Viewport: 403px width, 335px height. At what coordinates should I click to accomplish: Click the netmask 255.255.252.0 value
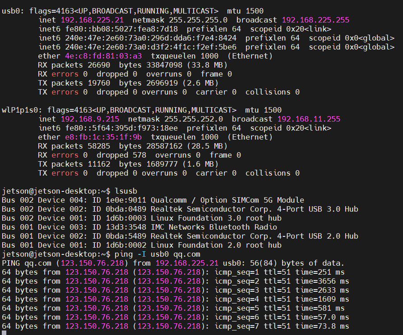pyautogui.click(x=194, y=119)
